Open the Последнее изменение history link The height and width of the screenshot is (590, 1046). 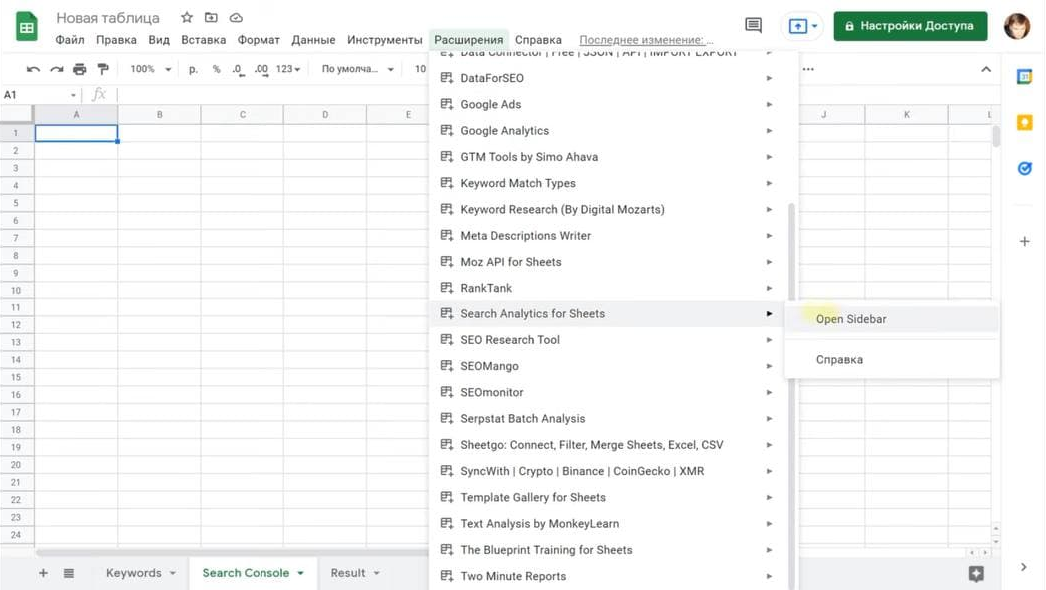[646, 40]
